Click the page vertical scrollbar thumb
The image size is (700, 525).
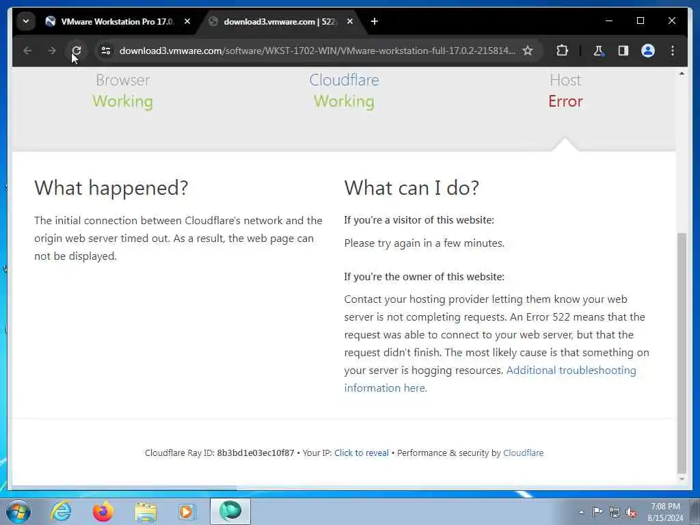point(682,353)
